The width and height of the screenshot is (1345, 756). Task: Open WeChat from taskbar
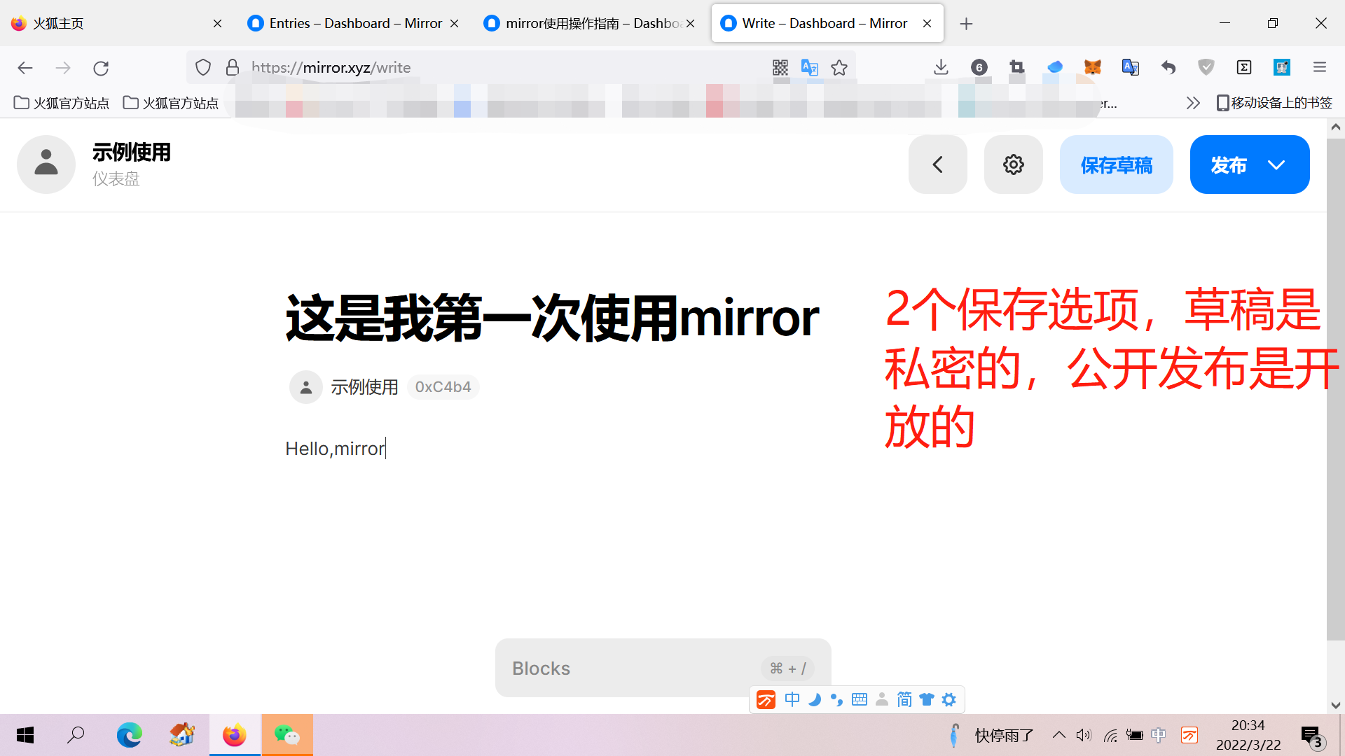(287, 735)
